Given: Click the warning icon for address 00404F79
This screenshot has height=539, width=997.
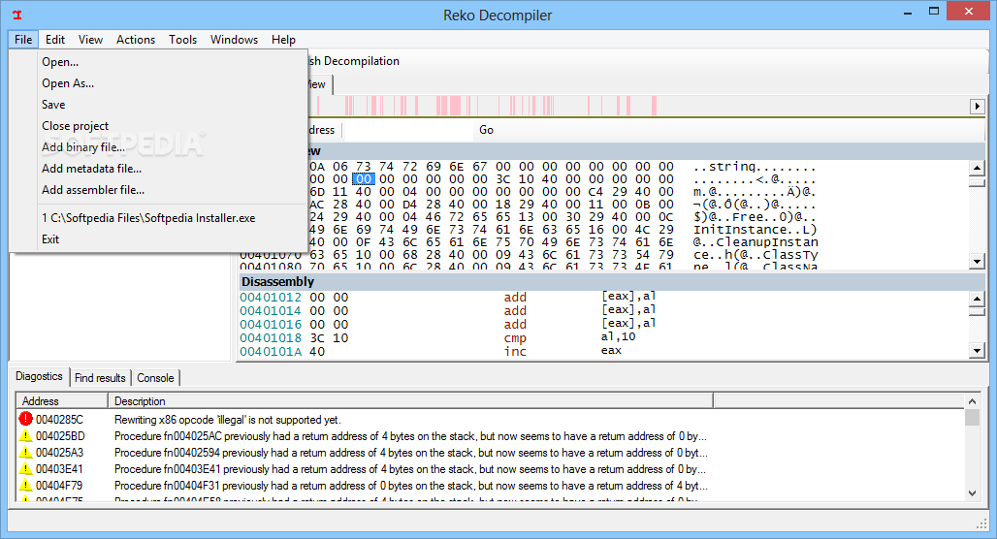Looking at the screenshot, I should (x=25, y=485).
